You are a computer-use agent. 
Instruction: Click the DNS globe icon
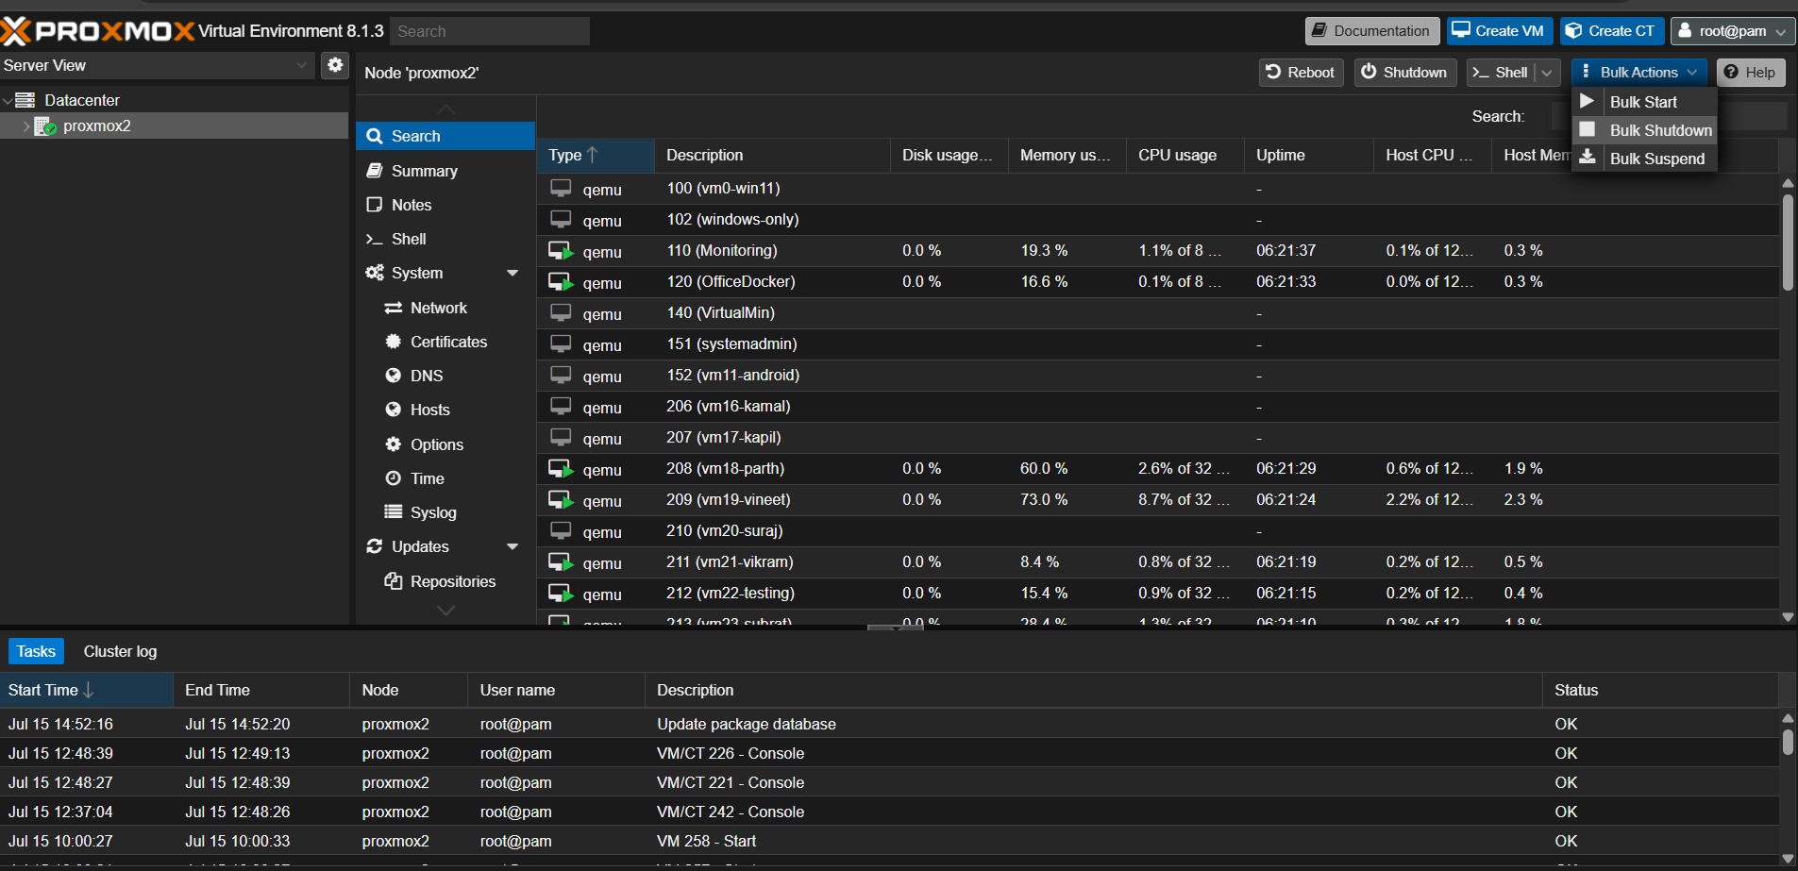pos(394,376)
